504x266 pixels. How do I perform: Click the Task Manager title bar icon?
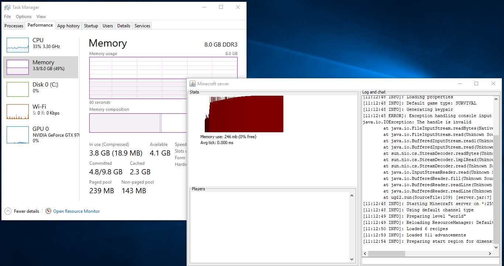pos(7,7)
